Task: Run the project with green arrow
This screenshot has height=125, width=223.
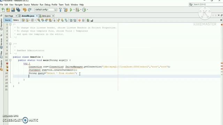Action: tap(71, 10)
